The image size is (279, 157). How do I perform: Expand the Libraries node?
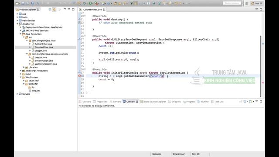click(24, 67)
